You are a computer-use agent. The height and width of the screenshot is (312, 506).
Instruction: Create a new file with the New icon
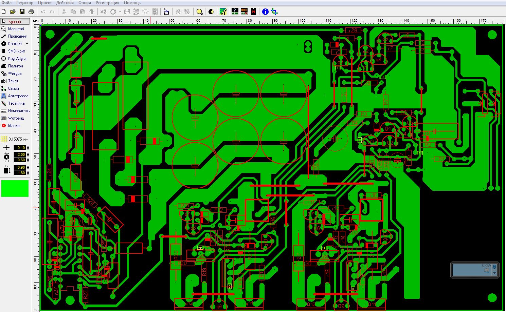[x=3, y=12]
